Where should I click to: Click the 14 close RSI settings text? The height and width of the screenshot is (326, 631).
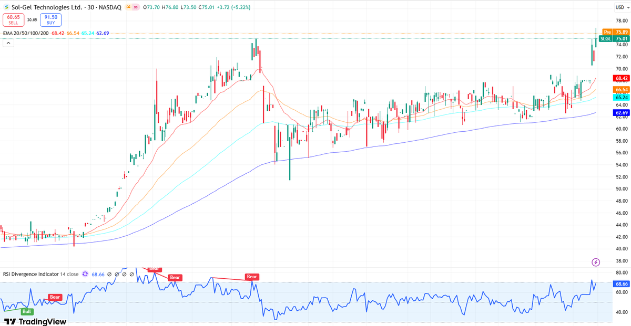(x=69, y=274)
